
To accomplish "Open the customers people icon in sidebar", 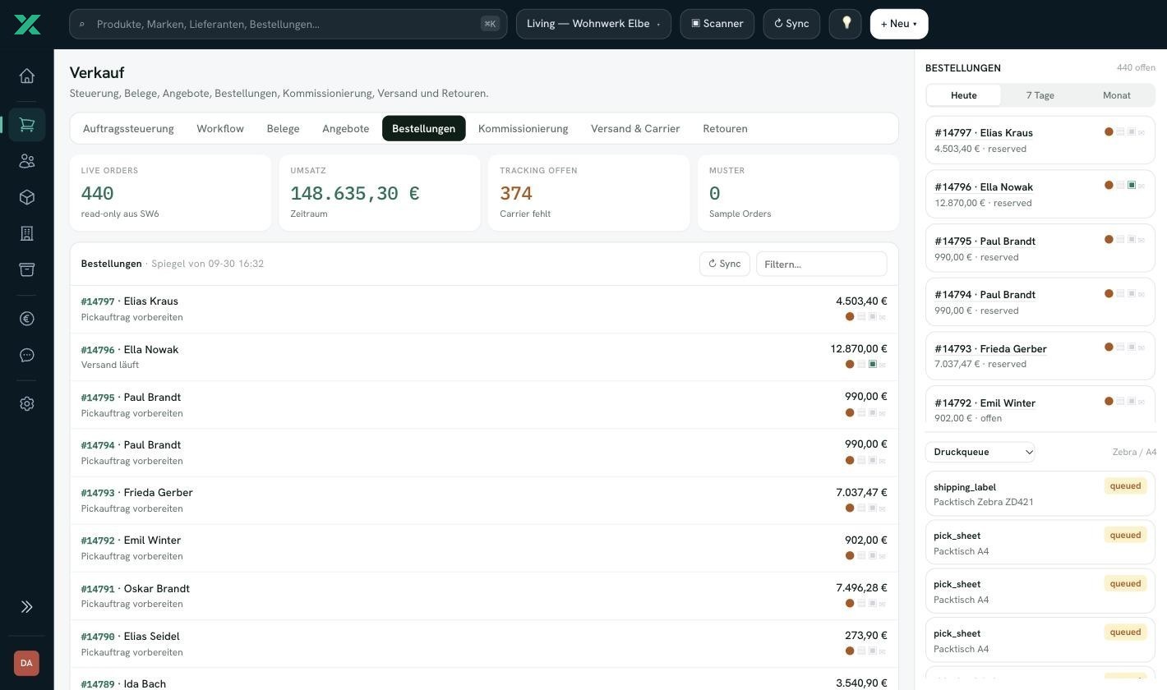I will 27,161.
